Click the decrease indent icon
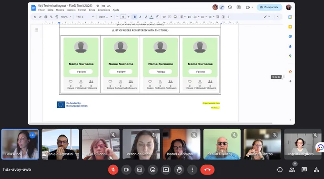Viewport: 324px width, 179px height. coord(217,17)
